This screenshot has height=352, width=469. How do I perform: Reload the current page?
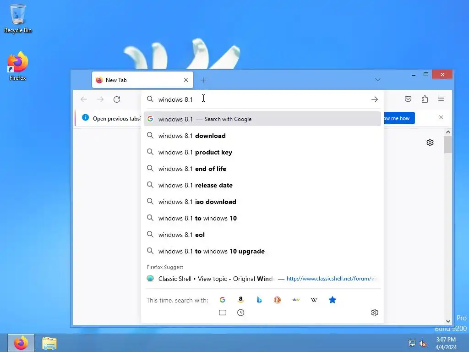pyautogui.click(x=117, y=99)
